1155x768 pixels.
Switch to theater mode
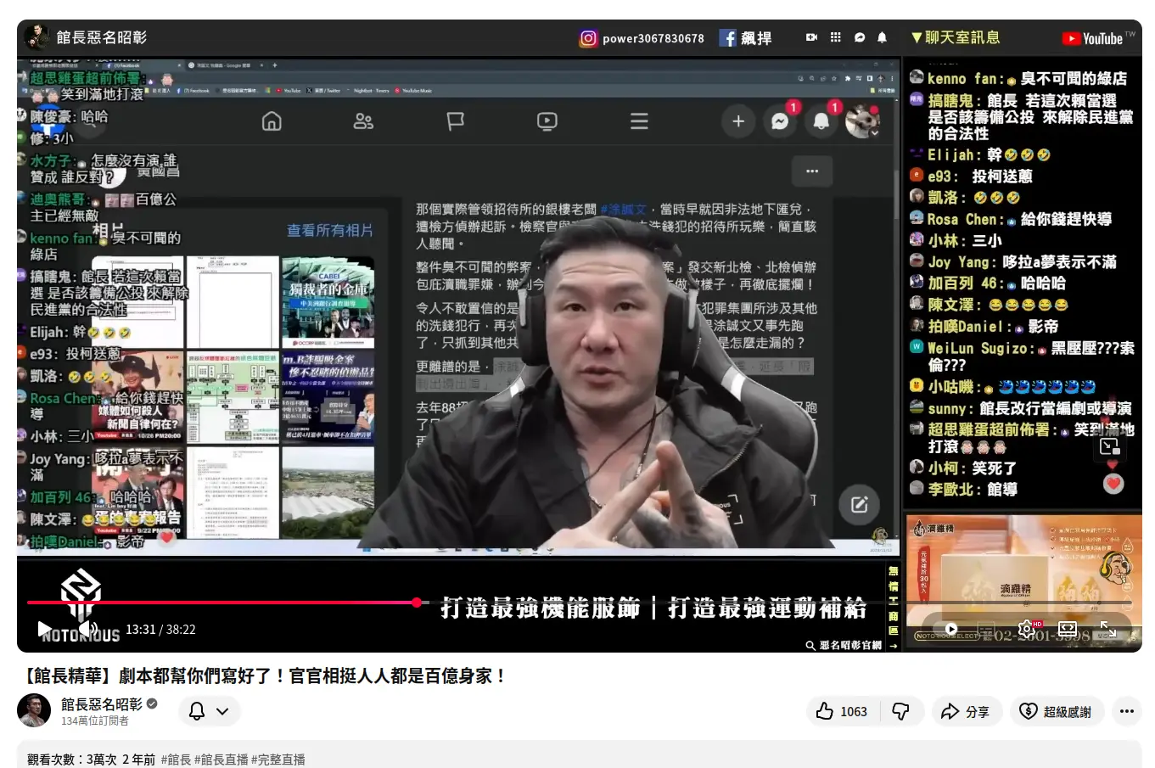pyautogui.click(x=1068, y=629)
